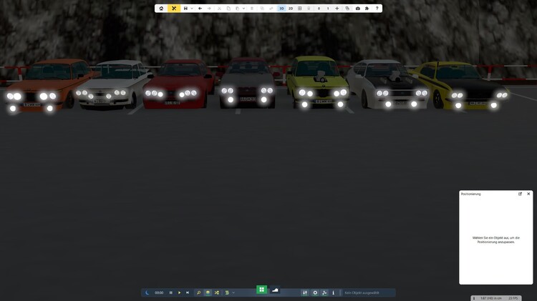Toggle night mode moon icon
This screenshot has height=301, width=537.
[147, 293]
